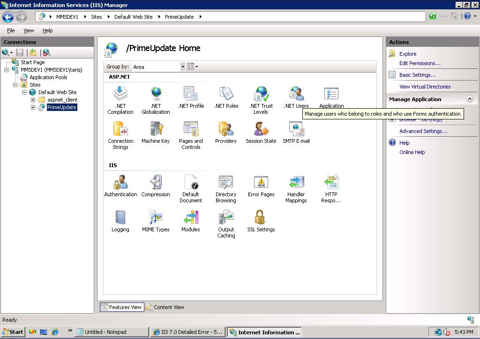The width and height of the screenshot is (480, 339).
Task: Click the Delete Connection icon in Connections toolbar
Action: (46, 52)
